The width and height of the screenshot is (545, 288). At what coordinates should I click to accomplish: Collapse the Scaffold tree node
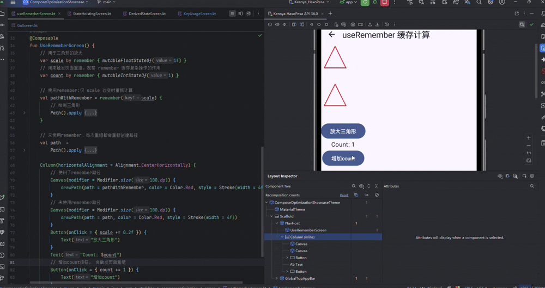pos(272,216)
